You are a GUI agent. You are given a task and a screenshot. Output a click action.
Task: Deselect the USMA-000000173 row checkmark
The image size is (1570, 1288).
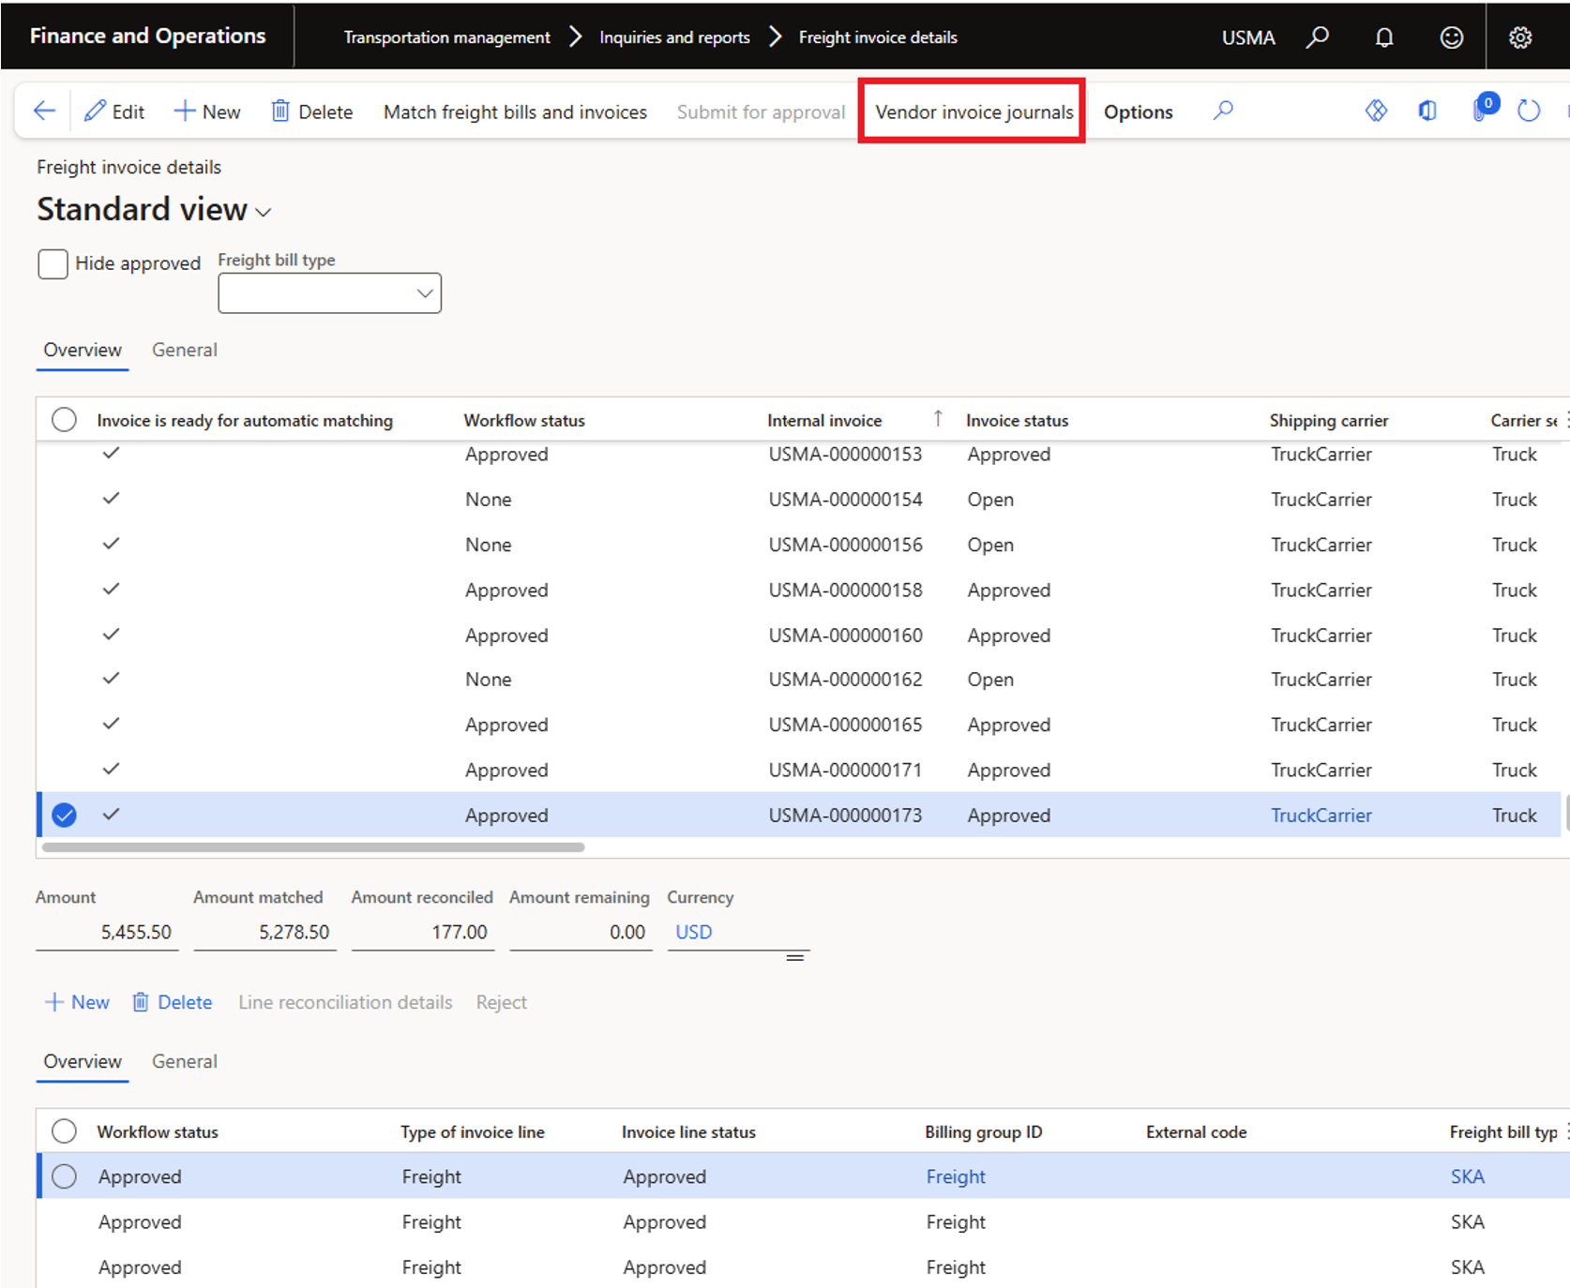[x=64, y=815]
